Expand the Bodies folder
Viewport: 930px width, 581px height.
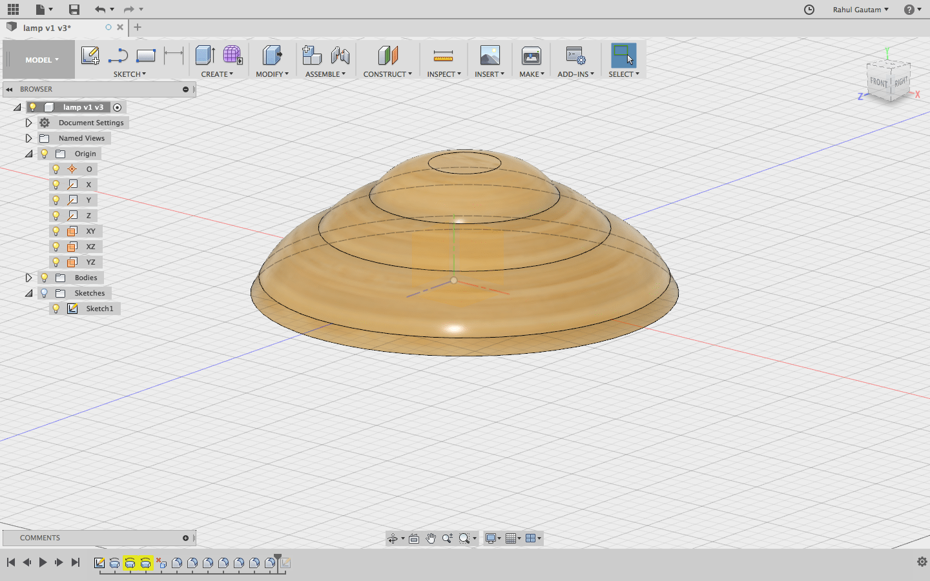pyautogui.click(x=28, y=278)
